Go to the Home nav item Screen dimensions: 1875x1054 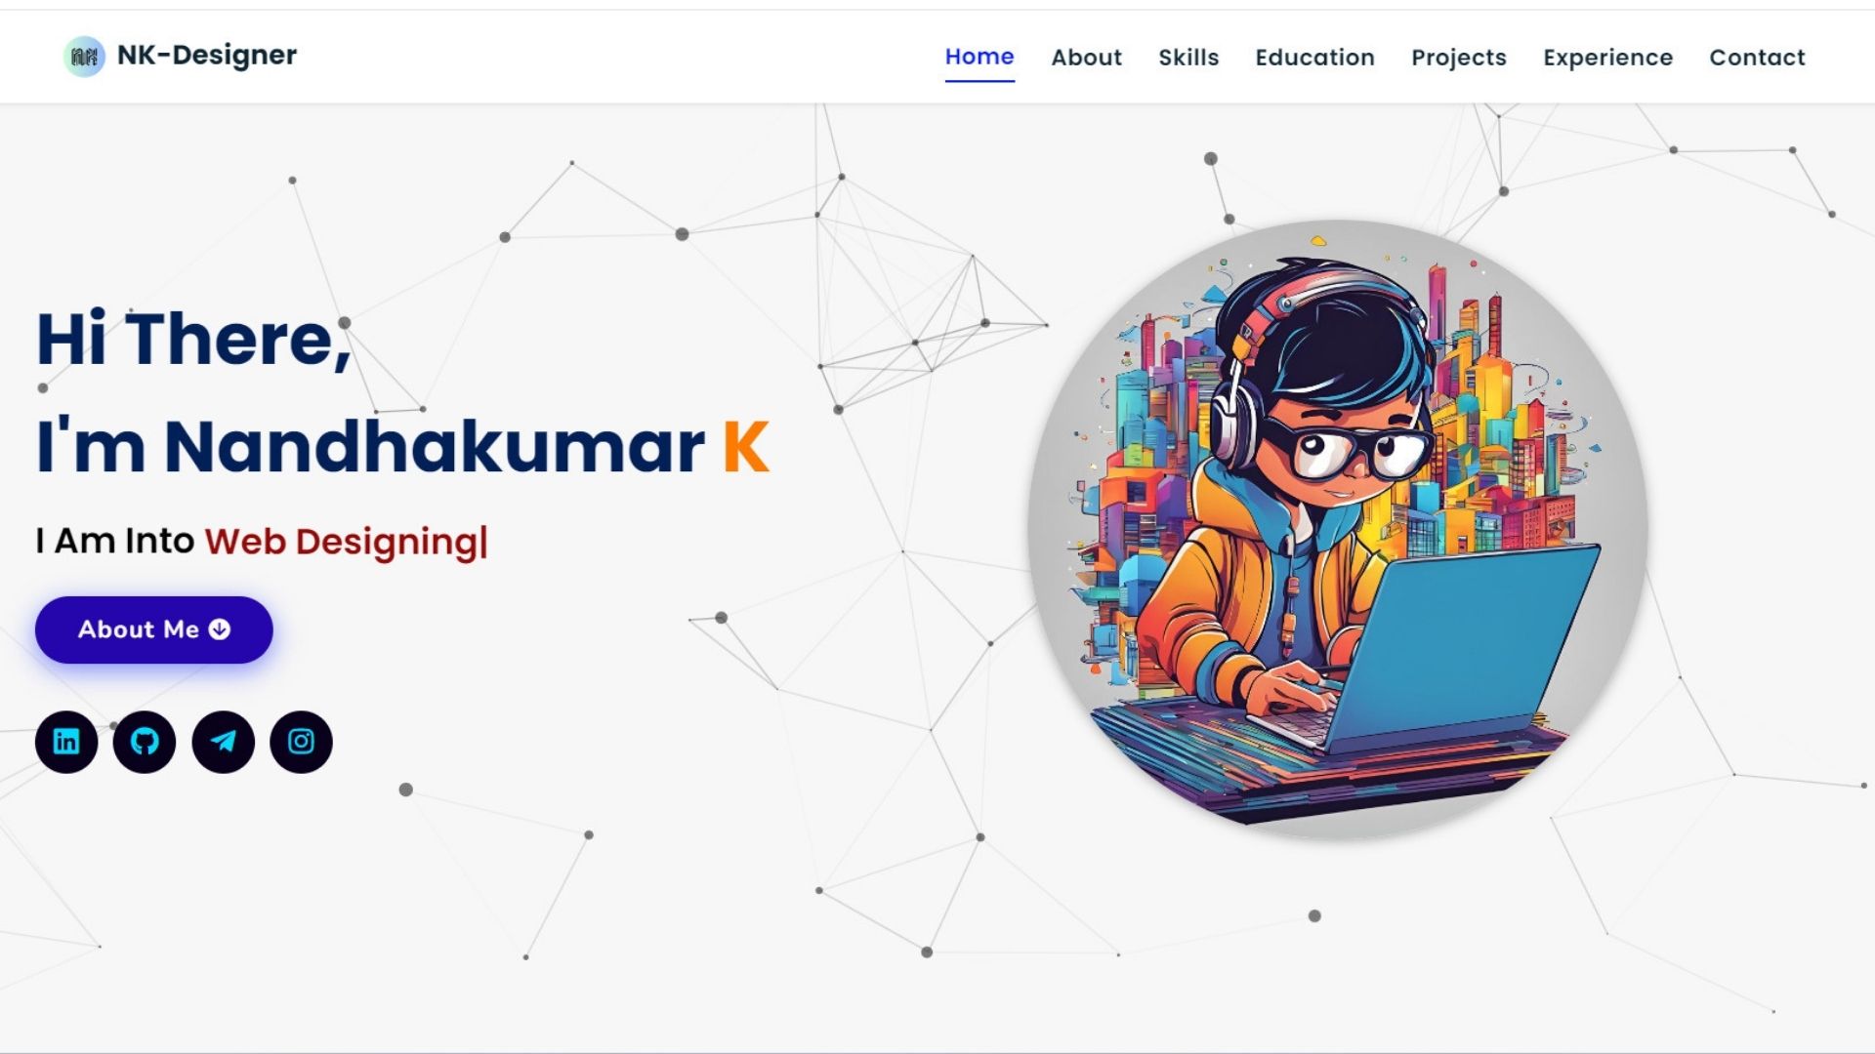[979, 57]
